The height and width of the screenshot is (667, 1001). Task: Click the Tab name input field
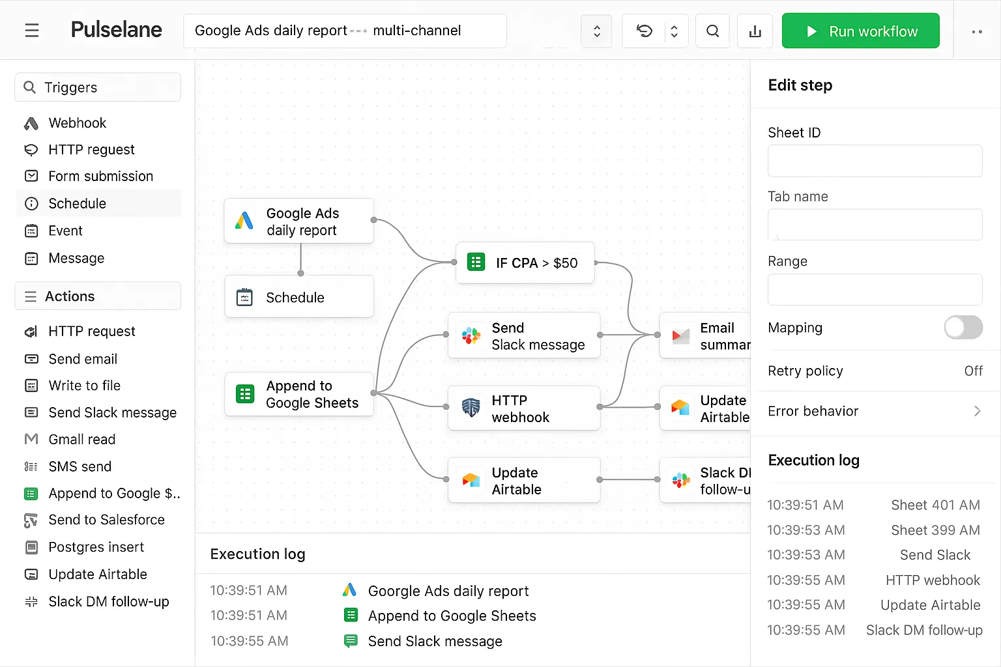875,225
